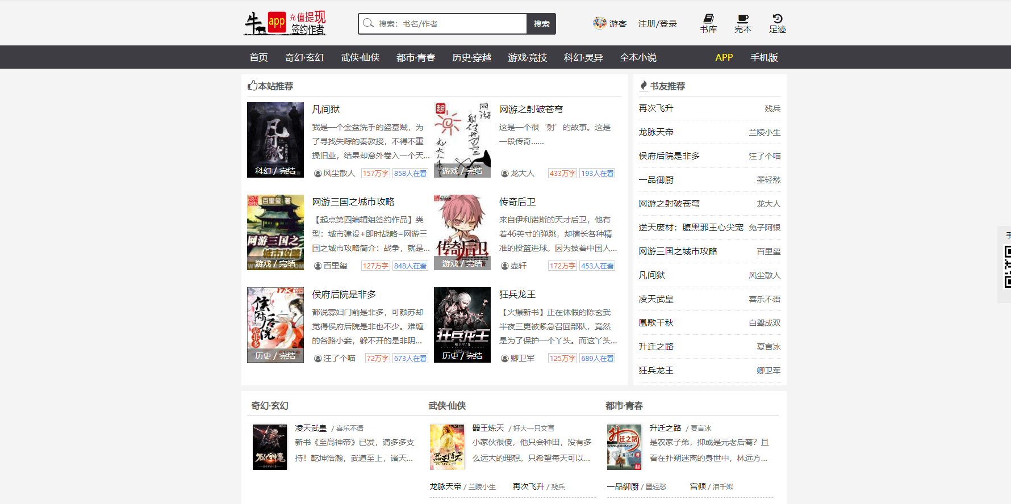Click the author icon beside 卿卫军
1011x504 pixels.
coord(505,359)
